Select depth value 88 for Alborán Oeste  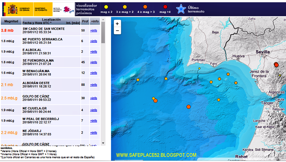point(83,85)
